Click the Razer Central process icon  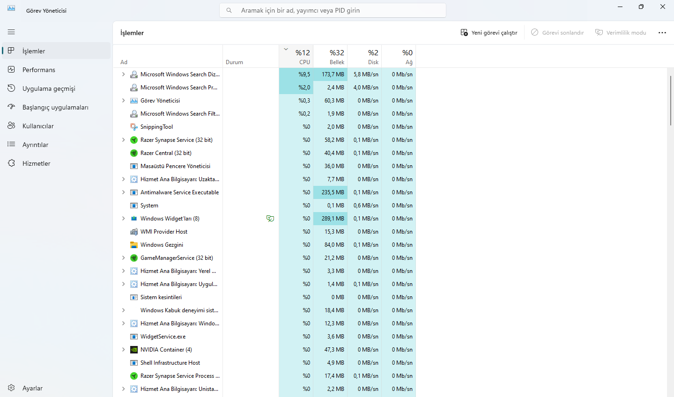click(x=134, y=153)
